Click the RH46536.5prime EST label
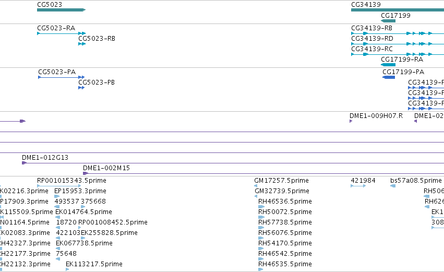The image size is (444, 272). coord(285,202)
